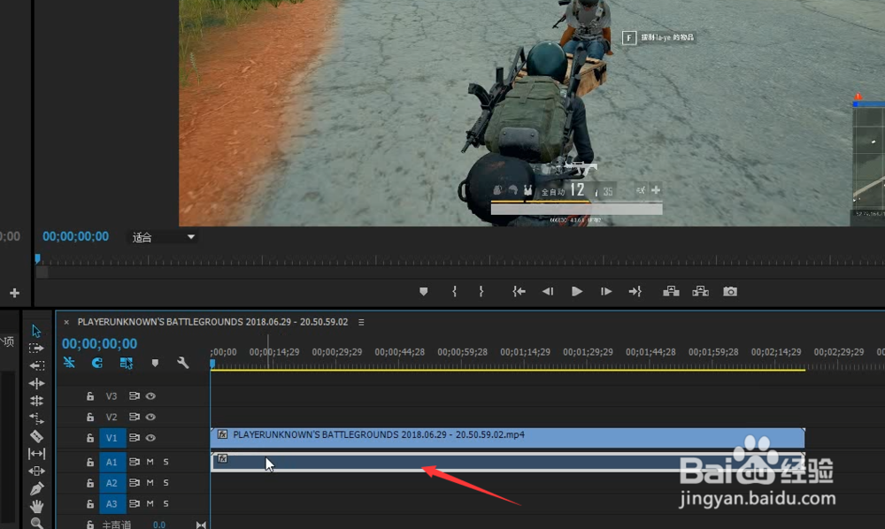
Task: Select the Slide tool
Action: 36,471
